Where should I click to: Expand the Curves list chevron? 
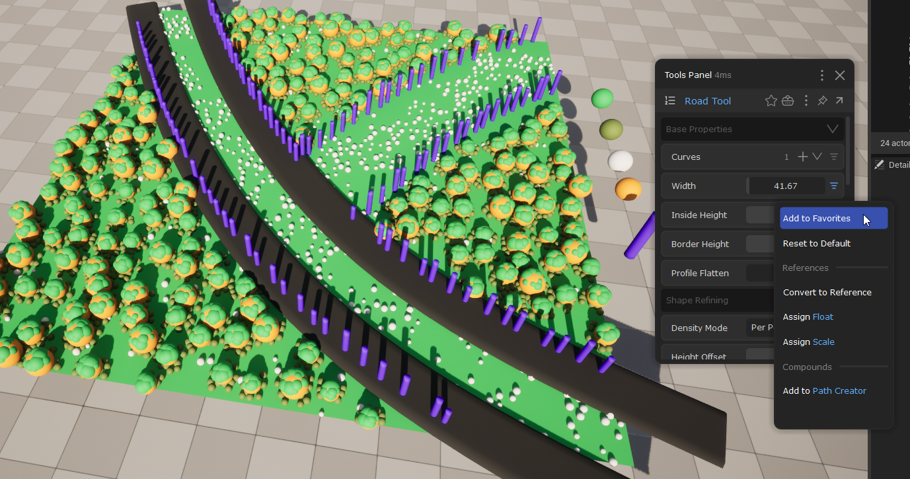click(x=817, y=157)
